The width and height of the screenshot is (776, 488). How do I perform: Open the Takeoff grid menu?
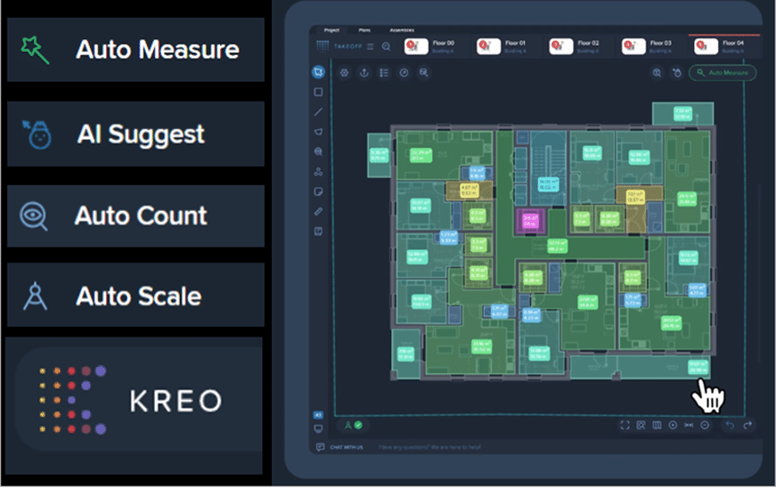click(322, 46)
